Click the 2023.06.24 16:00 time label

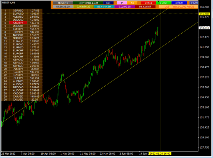coord(160,154)
